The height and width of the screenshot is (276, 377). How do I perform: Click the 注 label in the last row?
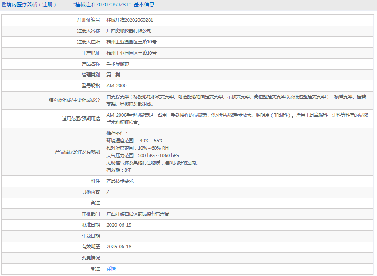[x=97, y=269]
